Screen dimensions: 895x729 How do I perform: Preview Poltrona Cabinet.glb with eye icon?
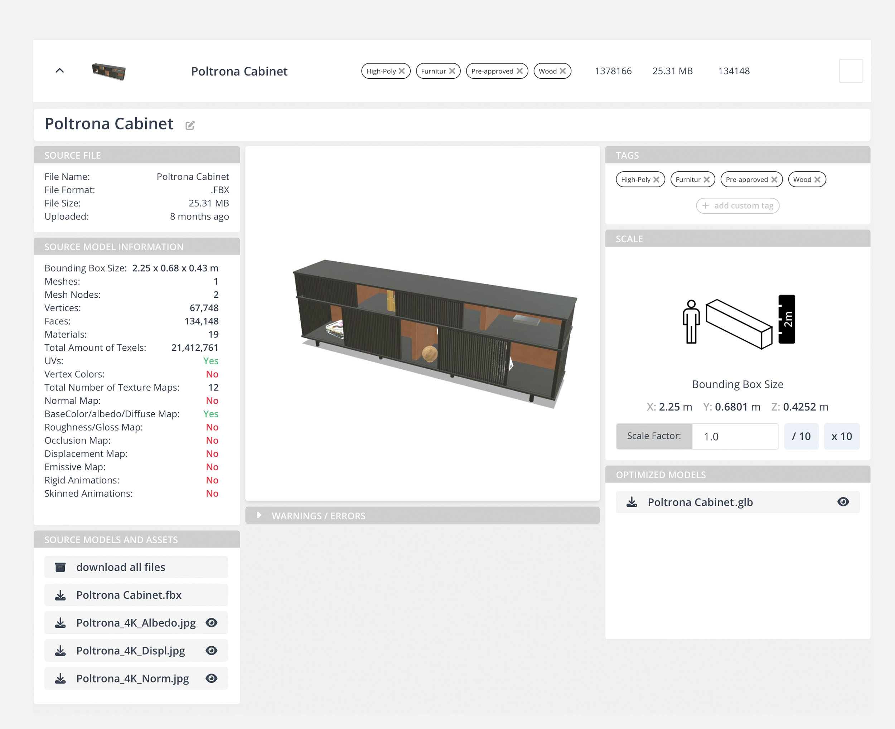click(x=843, y=502)
